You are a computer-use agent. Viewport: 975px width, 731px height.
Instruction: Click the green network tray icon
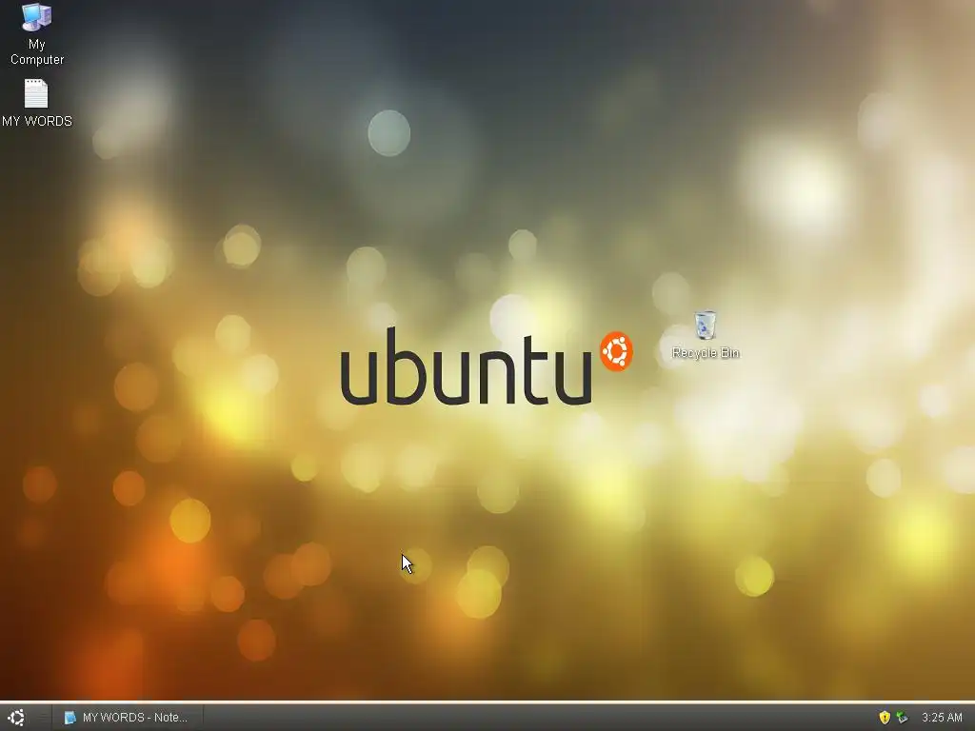(x=903, y=718)
